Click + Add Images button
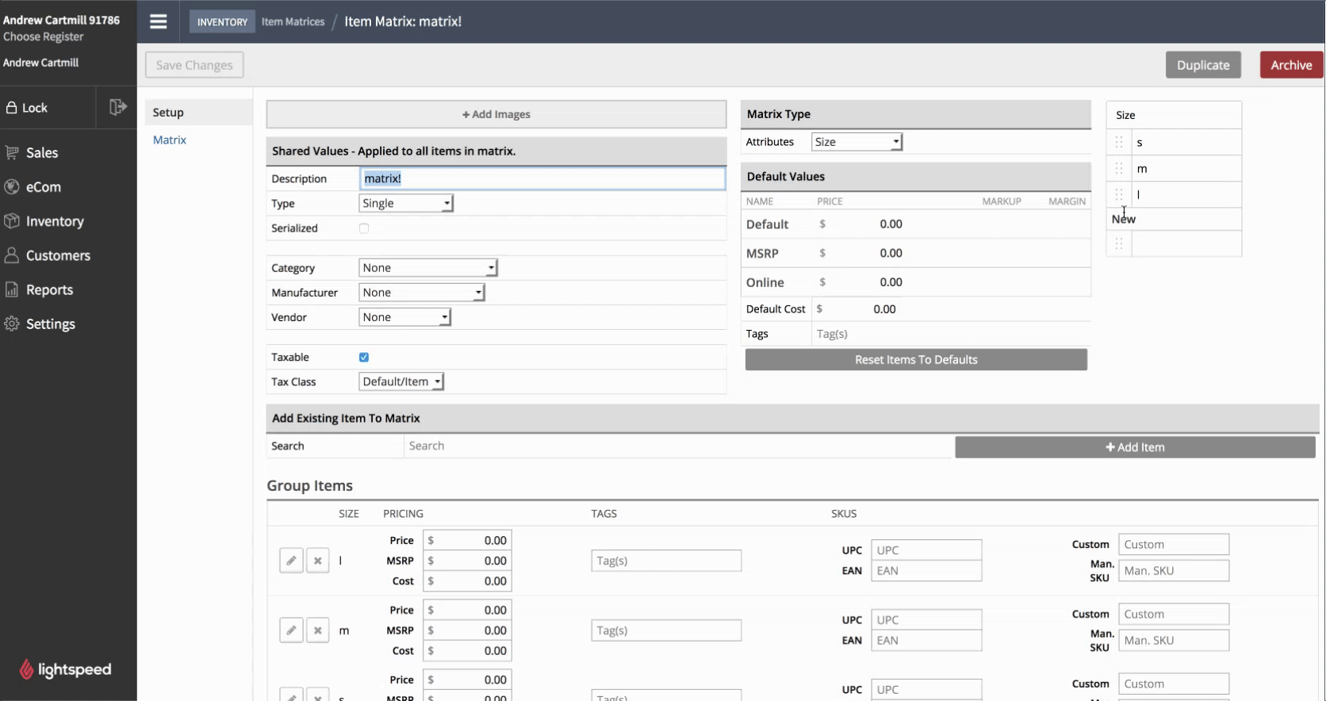The image size is (1326, 701). point(496,114)
